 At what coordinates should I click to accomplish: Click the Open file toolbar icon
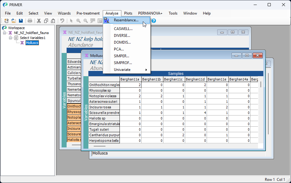(14, 21)
